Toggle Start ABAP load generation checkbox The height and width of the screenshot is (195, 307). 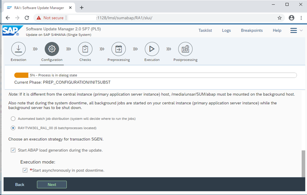13,150
